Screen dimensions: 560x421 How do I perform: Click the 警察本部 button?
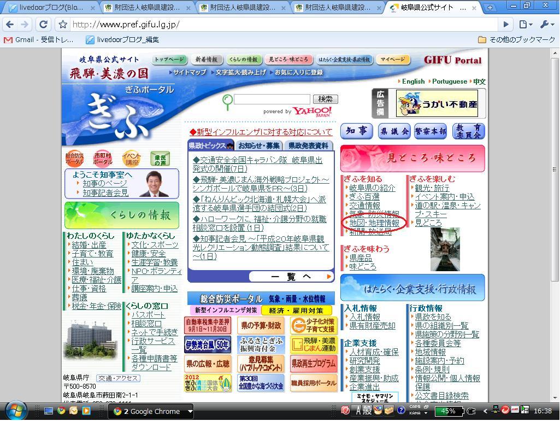point(431,131)
